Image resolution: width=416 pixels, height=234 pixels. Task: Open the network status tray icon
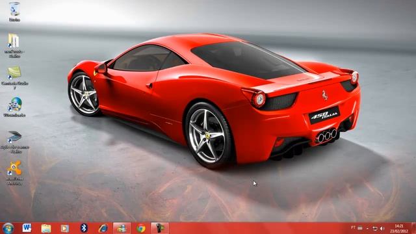pos(375,228)
